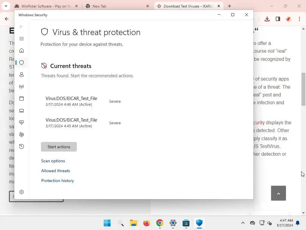Open Device security laptop icon in sidebar
The image size is (306, 230).
click(x=22, y=111)
